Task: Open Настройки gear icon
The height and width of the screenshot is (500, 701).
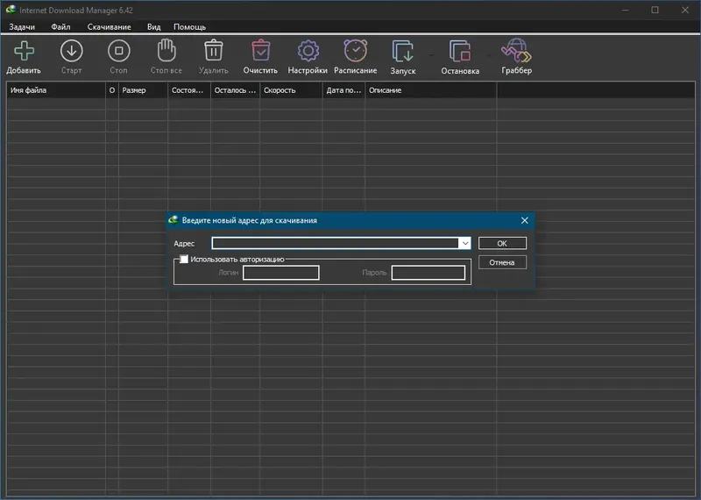Action: coord(308,51)
